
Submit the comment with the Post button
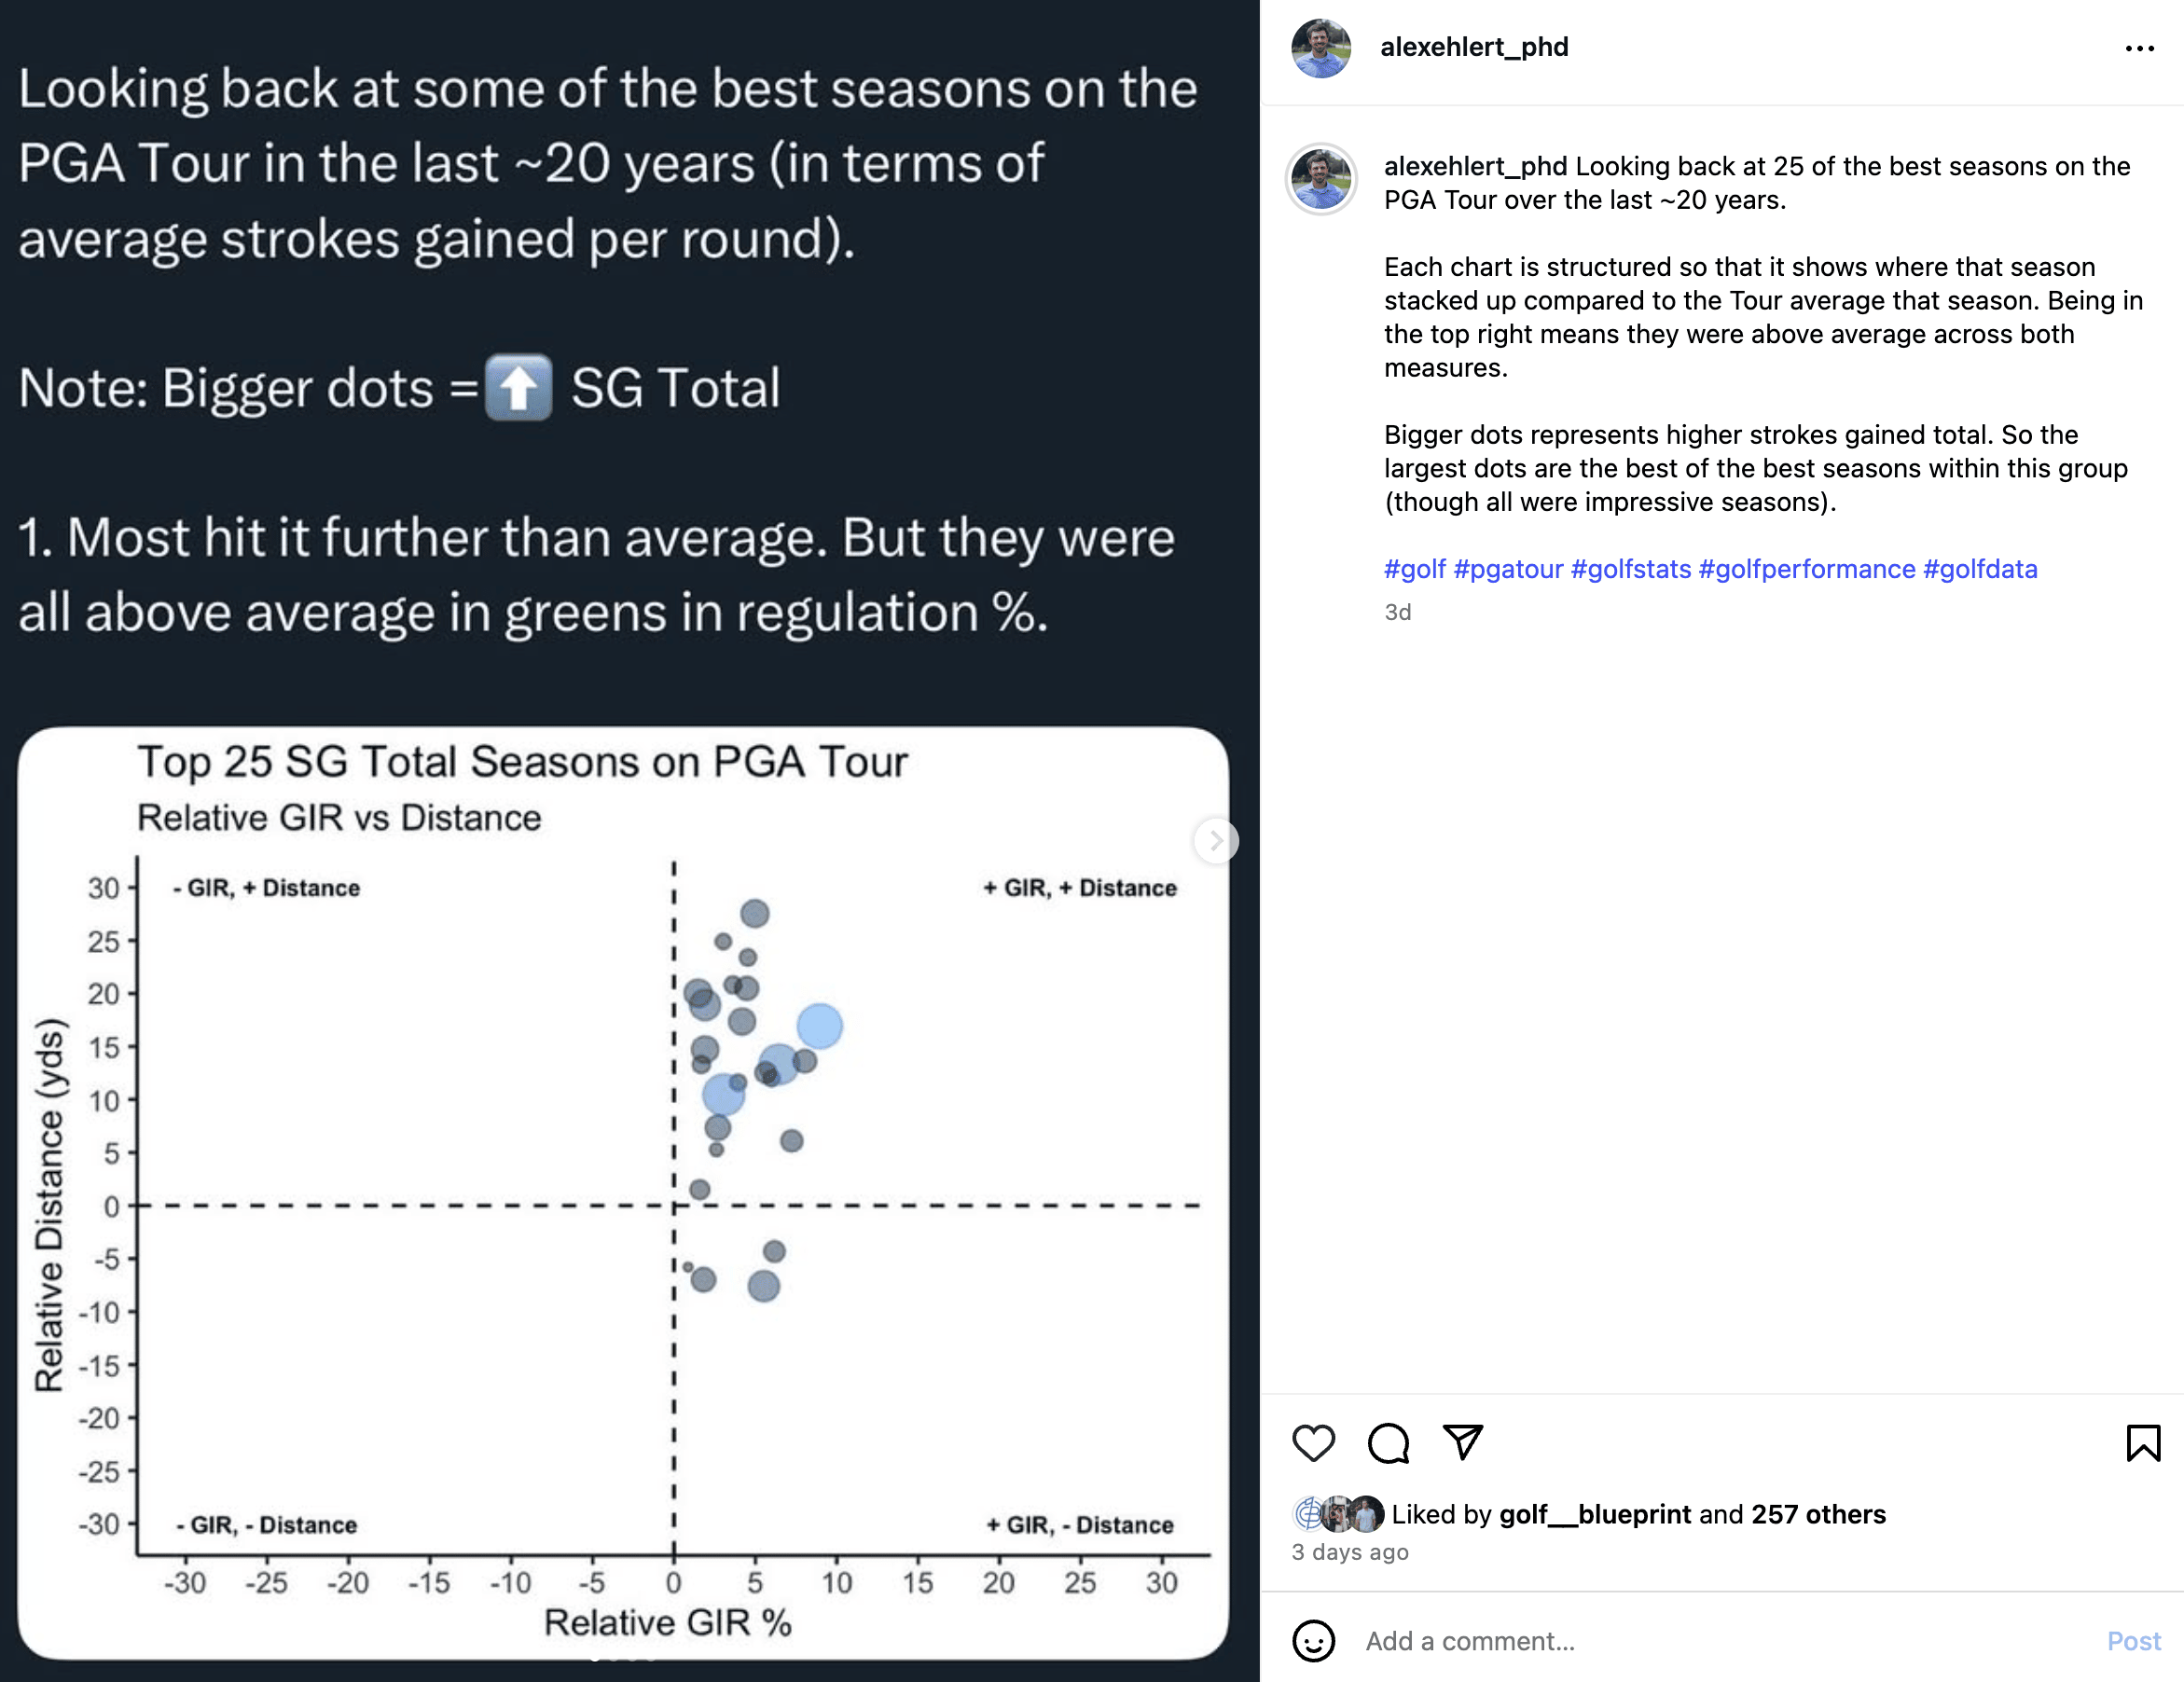coord(2133,1641)
